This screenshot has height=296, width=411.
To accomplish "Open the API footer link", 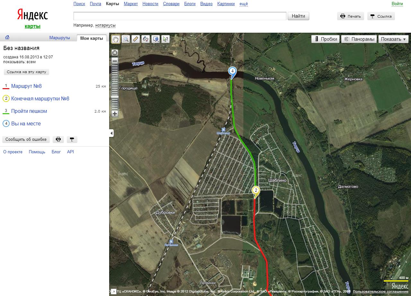I will (70, 152).
